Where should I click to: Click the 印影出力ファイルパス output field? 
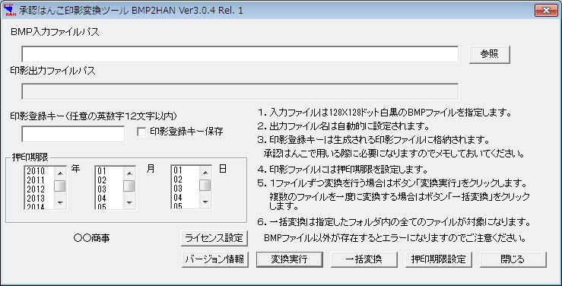pos(240,91)
